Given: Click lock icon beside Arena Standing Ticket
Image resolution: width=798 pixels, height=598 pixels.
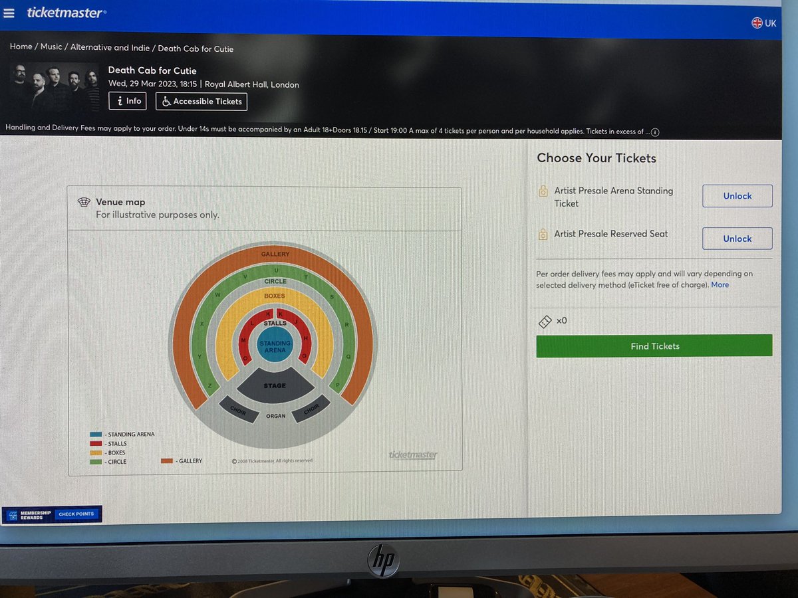Looking at the screenshot, I should pyautogui.click(x=543, y=191).
